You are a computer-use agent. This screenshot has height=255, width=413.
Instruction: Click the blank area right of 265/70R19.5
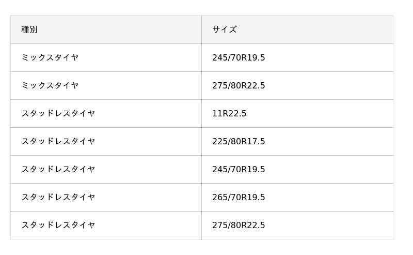point(329,197)
